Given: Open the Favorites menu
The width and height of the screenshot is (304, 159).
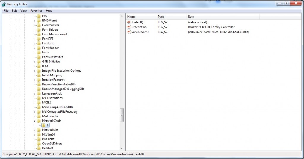Looking at the screenshot, I should pyautogui.click(x=36, y=10).
